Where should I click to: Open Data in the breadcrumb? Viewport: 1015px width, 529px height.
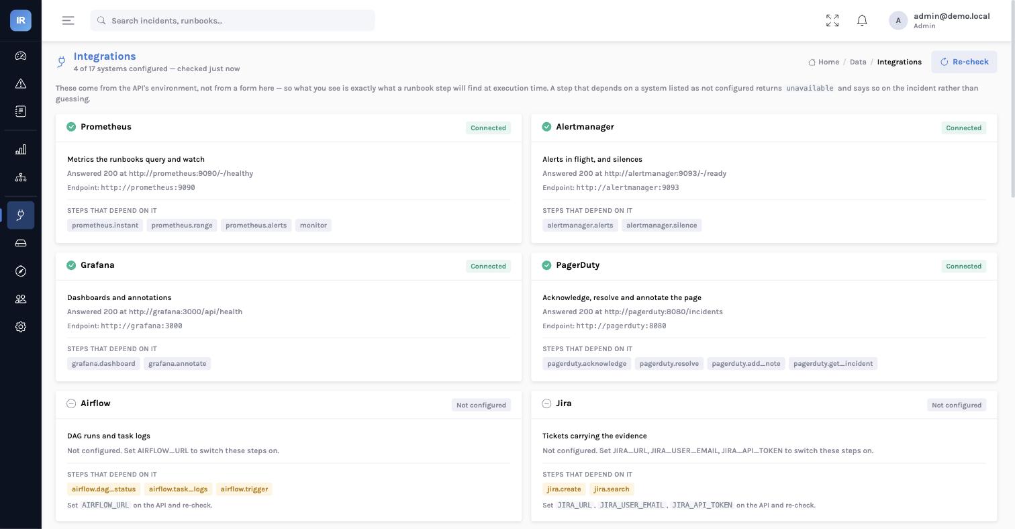858,62
